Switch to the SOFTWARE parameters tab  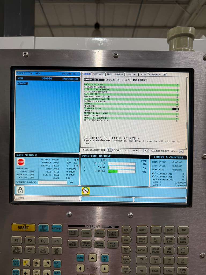tap(99, 74)
